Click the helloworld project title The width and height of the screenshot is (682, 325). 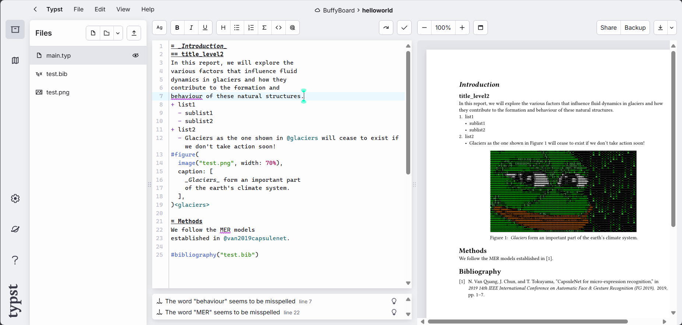pyautogui.click(x=377, y=10)
